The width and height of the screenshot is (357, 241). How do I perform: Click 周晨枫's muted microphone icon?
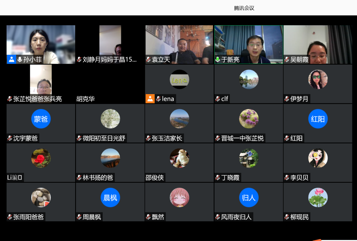(x=79, y=217)
